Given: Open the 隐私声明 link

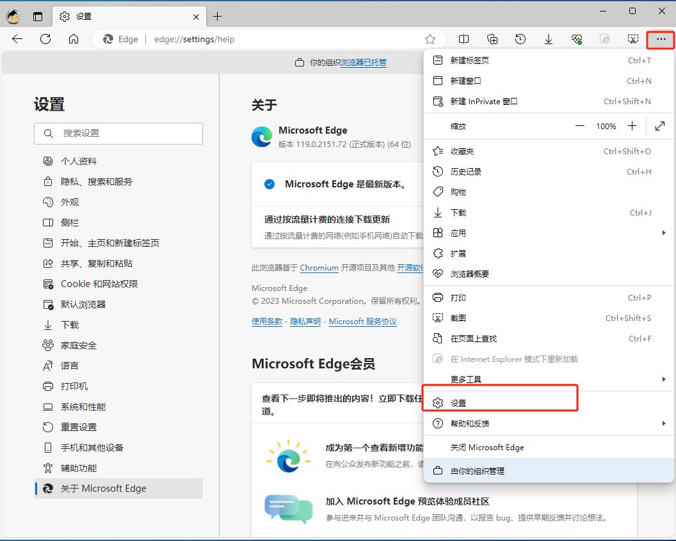Looking at the screenshot, I should pos(305,321).
